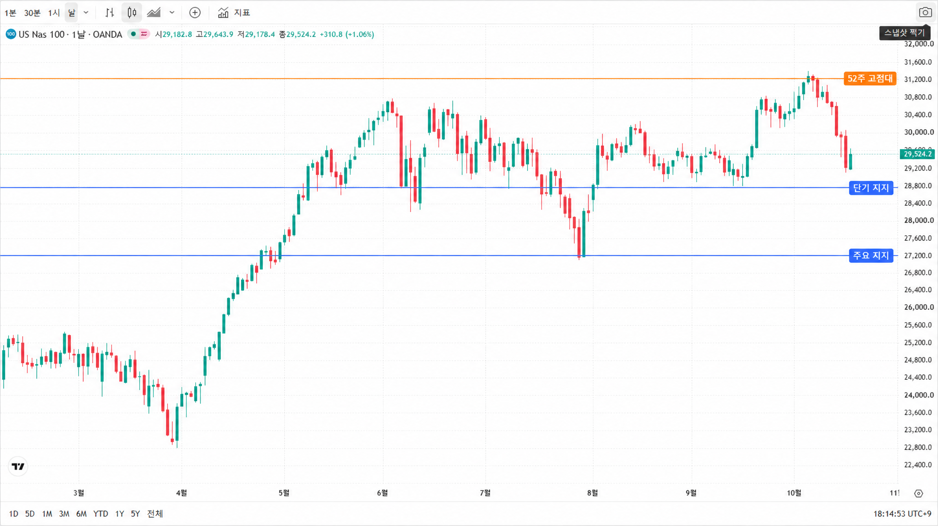
Task: Take a snapshot with the camera icon
Action: pos(925,13)
